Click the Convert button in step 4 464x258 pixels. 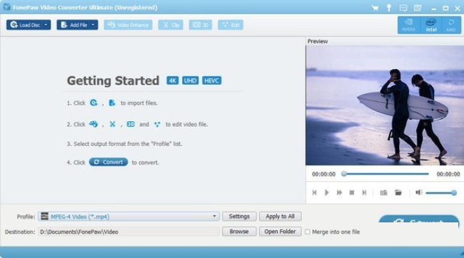click(x=109, y=162)
